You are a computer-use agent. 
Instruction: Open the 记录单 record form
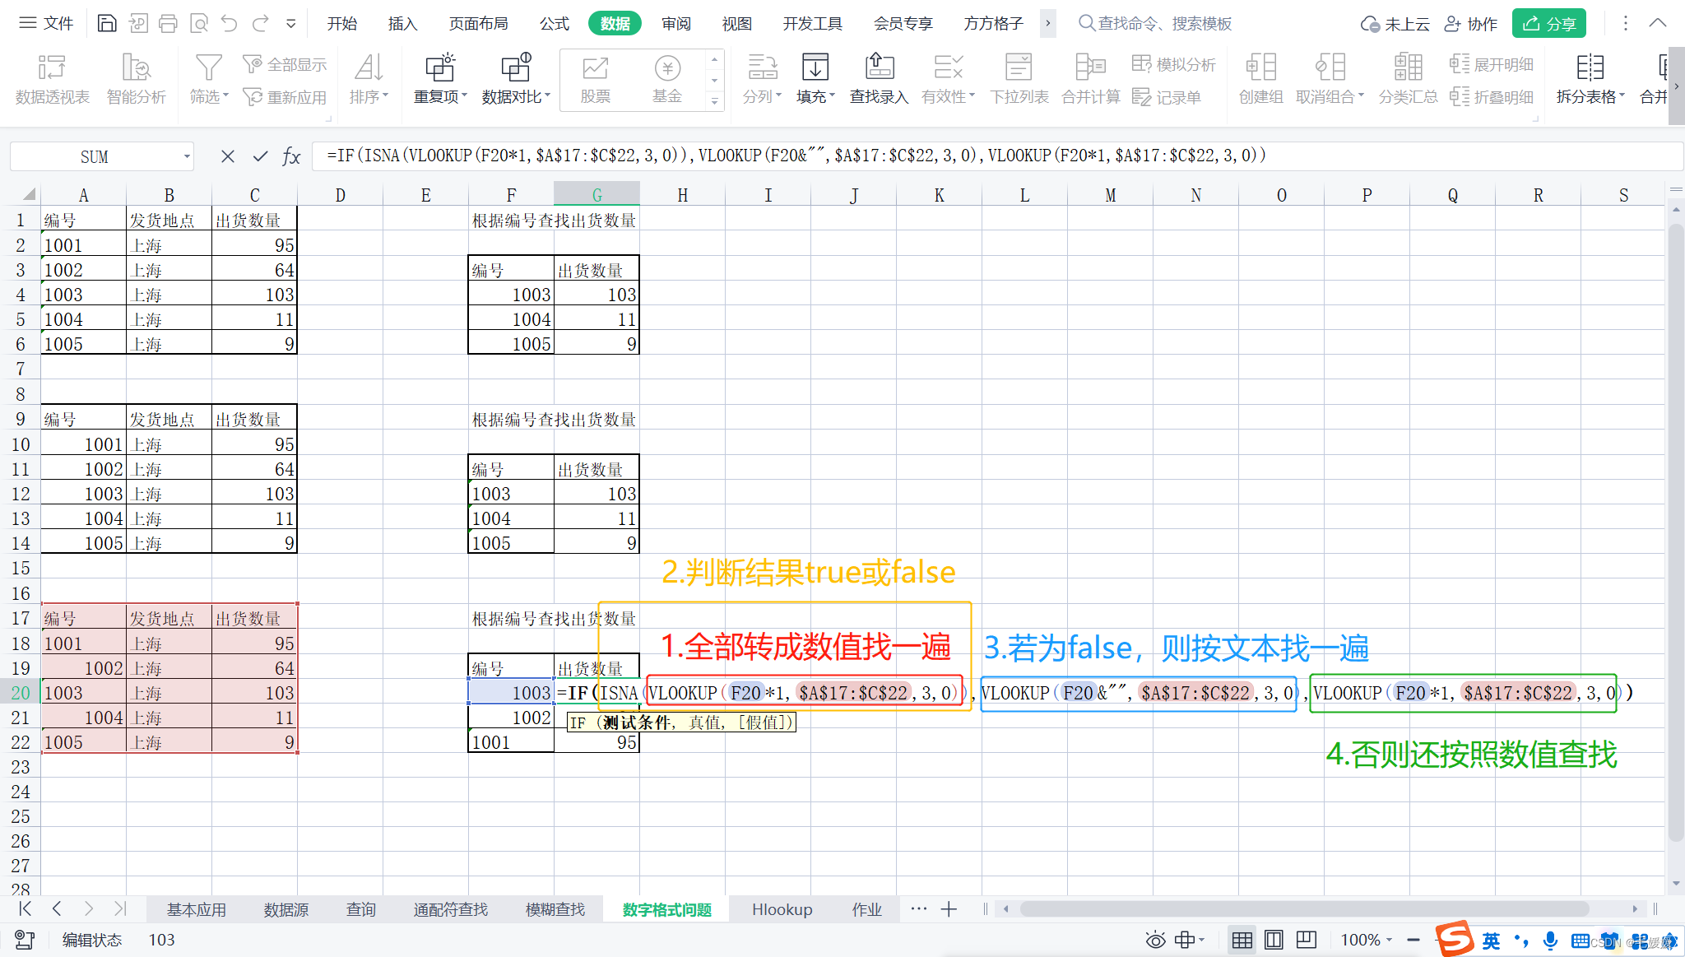pyautogui.click(x=1167, y=97)
